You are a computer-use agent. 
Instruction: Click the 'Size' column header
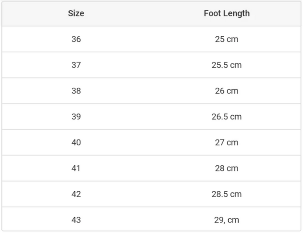(x=76, y=13)
